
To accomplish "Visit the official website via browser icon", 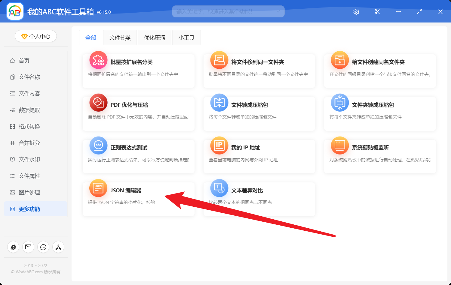I will (x=13, y=247).
